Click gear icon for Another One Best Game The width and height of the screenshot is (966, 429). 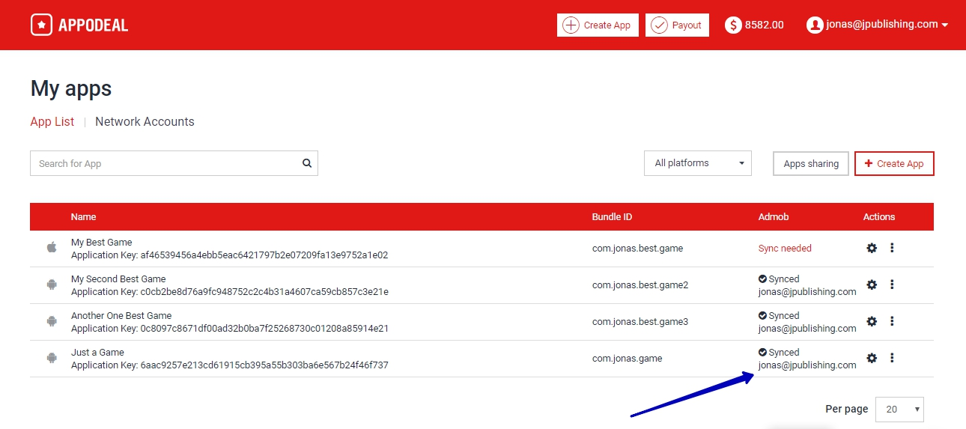pyautogui.click(x=872, y=321)
